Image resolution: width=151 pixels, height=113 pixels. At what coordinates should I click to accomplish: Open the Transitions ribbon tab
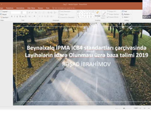click(x=9, y=8)
